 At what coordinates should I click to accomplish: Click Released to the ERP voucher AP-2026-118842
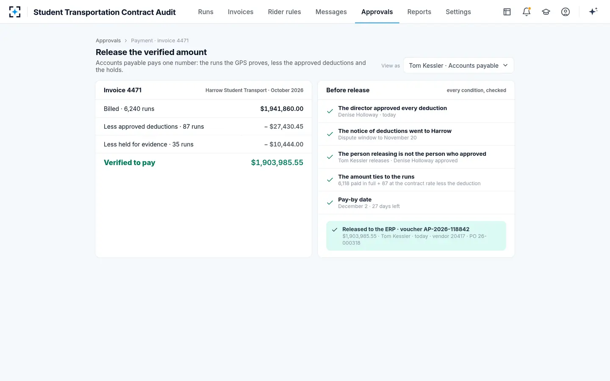pos(406,229)
